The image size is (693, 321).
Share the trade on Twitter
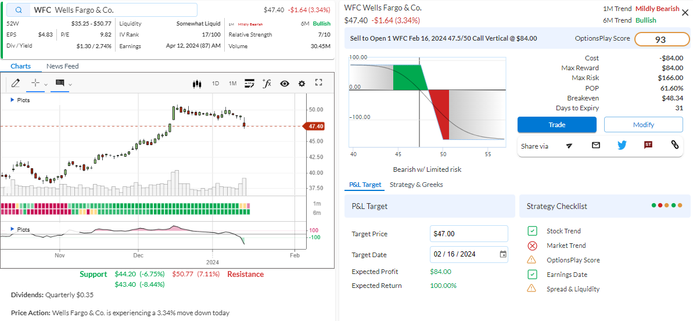click(x=622, y=145)
